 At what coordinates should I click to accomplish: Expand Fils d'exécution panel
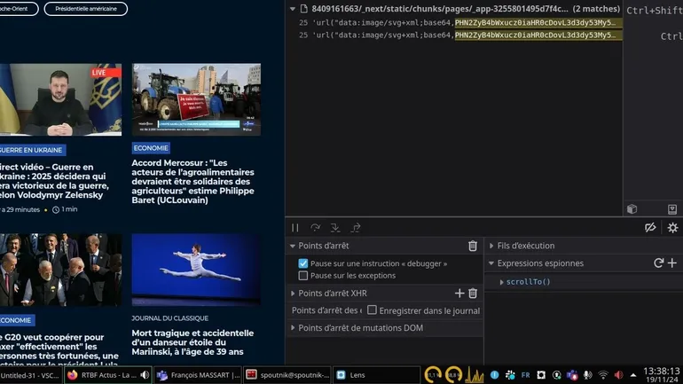491,246
